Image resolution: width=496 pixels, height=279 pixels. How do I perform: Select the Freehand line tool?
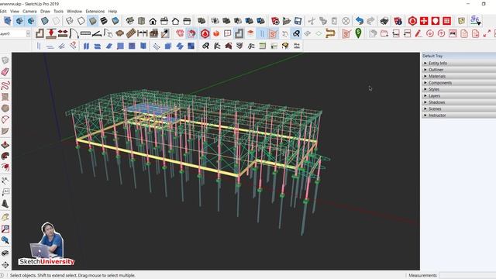tap(5, 84)
